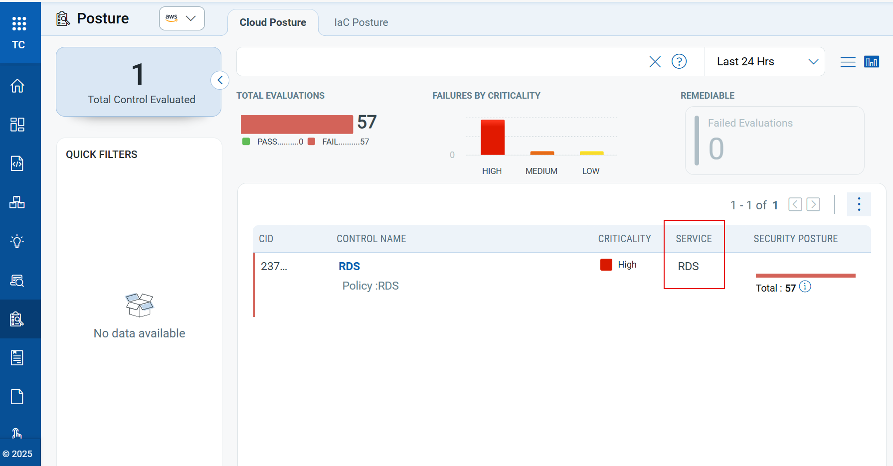Image resolution: width=893 pixels, height=466 pixels.
Task: Clear the search with X icon
Action: (x=655, y=61)
